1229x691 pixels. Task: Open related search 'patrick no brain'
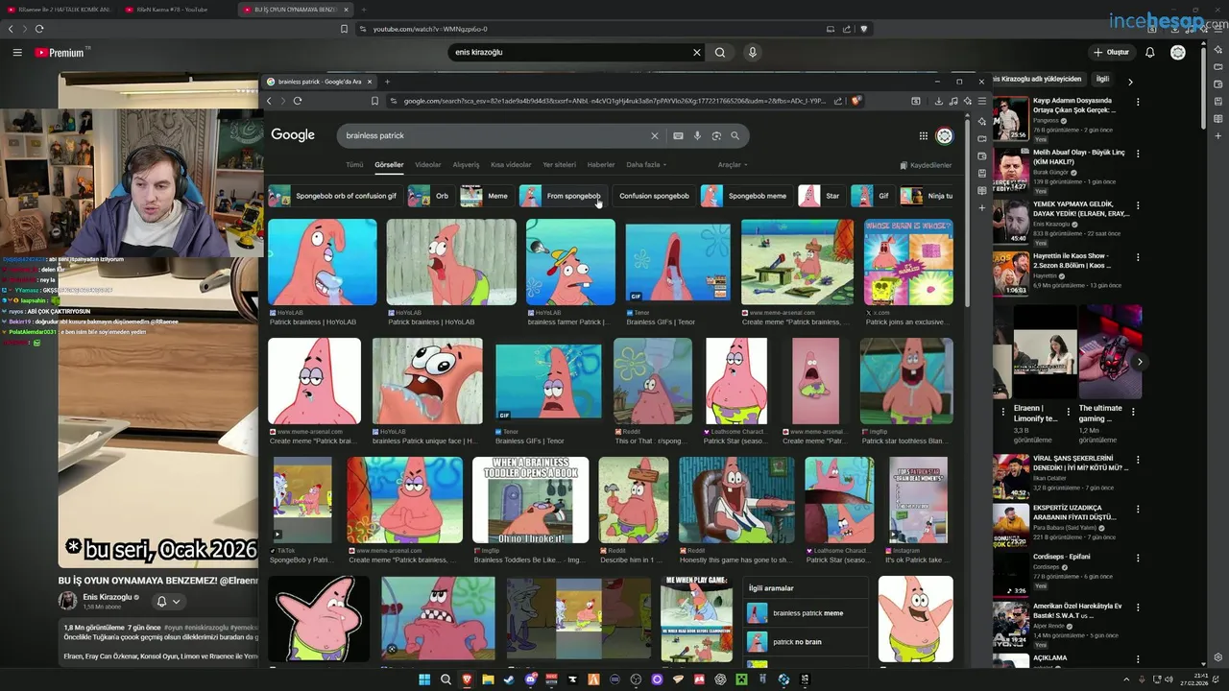[807, 641]
